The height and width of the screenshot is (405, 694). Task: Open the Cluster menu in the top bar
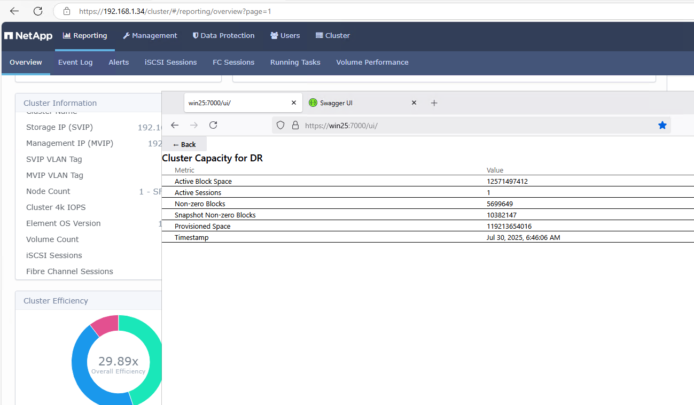[x=333, y=36]
